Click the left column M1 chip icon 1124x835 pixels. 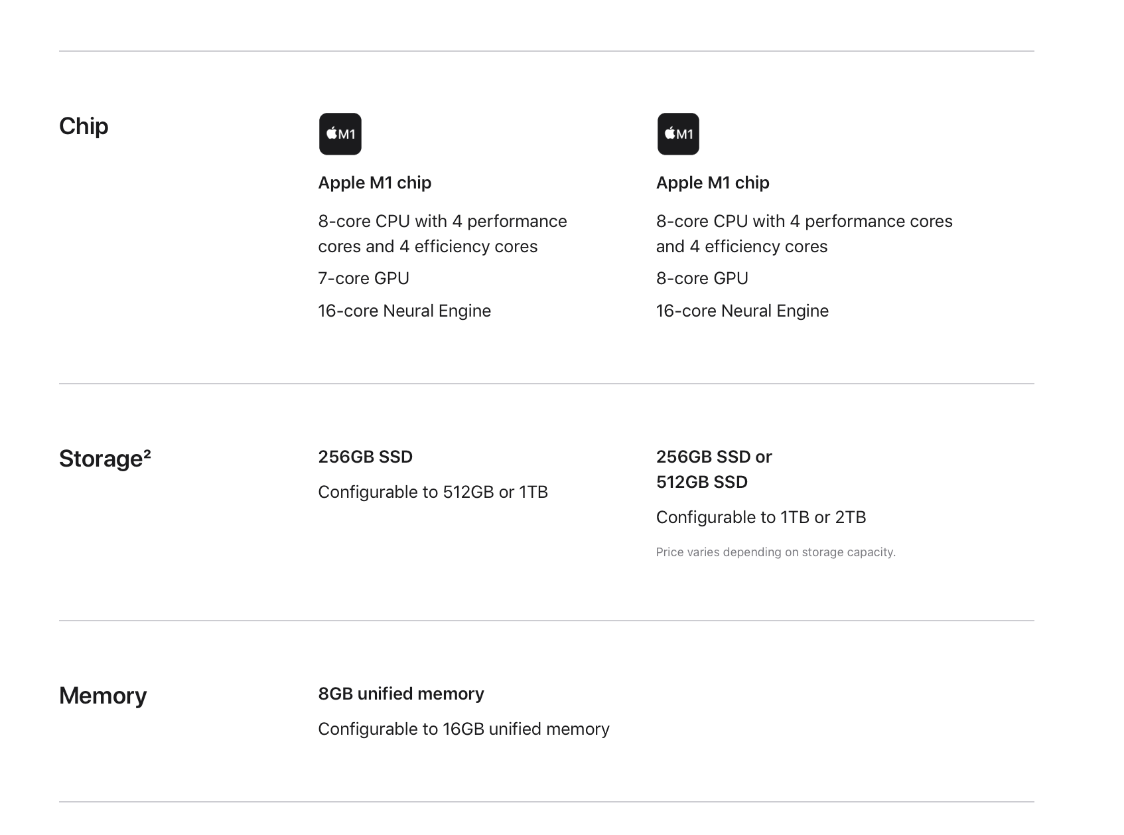tap(340, 134)
